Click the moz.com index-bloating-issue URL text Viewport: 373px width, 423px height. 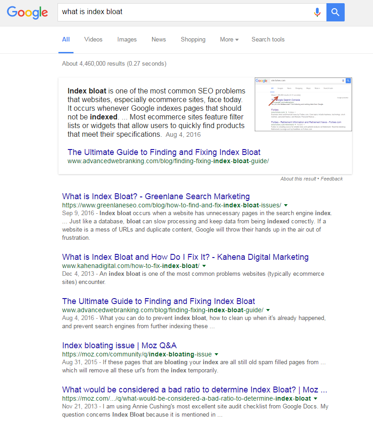pyautogui.click(x=137, y=355)
